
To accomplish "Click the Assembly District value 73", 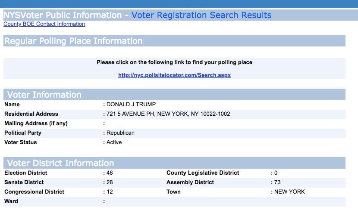I will pyautogui.click(x=277, y=182).
